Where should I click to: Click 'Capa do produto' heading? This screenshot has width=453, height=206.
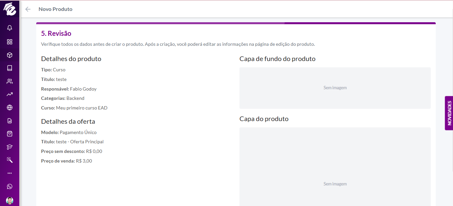tap(264, 119)
